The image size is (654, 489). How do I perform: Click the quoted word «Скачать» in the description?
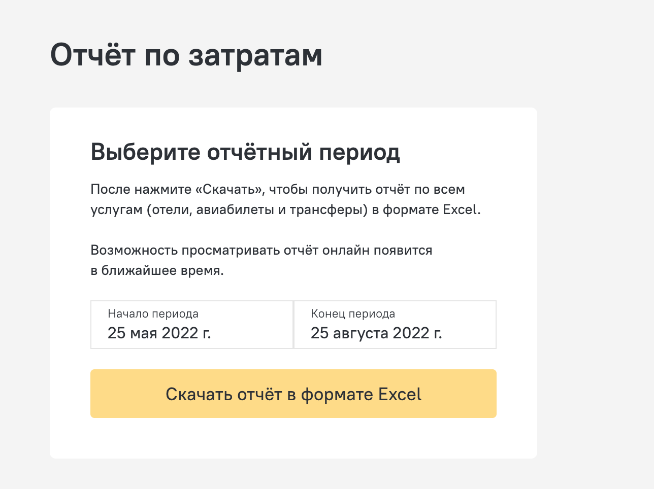[x=230, y=190]
